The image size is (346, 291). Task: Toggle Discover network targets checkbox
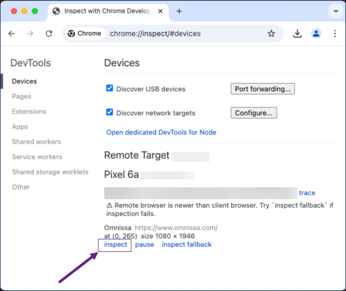[109, 112]
